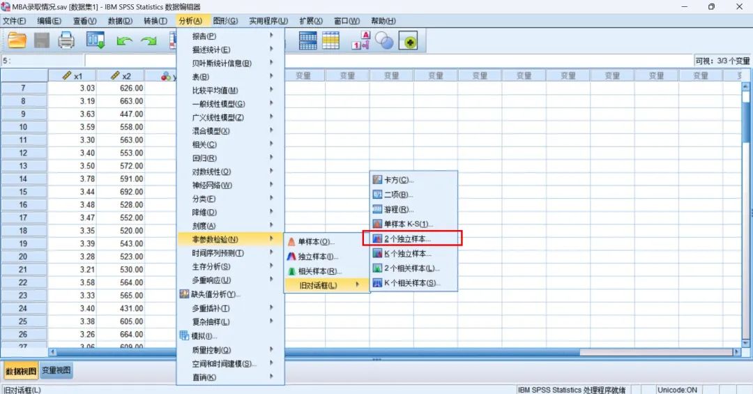The height and width of the screenshot is (394, 753).
Task: Click the 单样本(O) orange icon
Action: click(291, 242)
